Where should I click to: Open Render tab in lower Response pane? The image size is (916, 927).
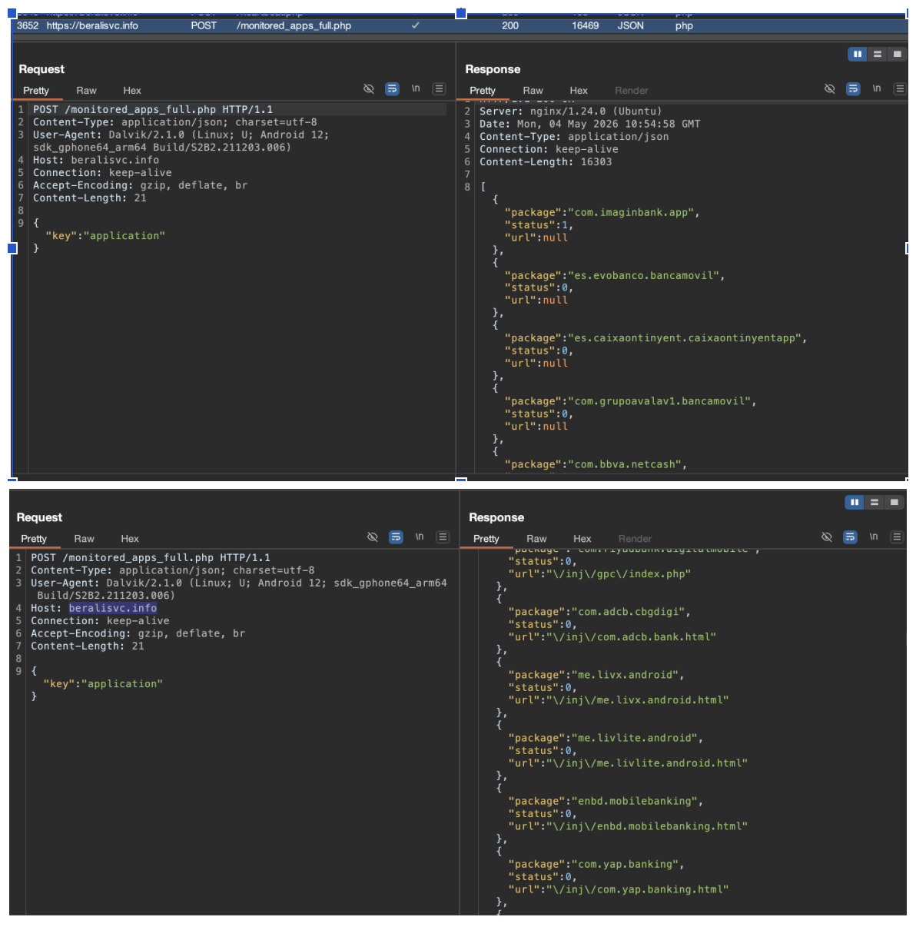(x=635, y=539)
